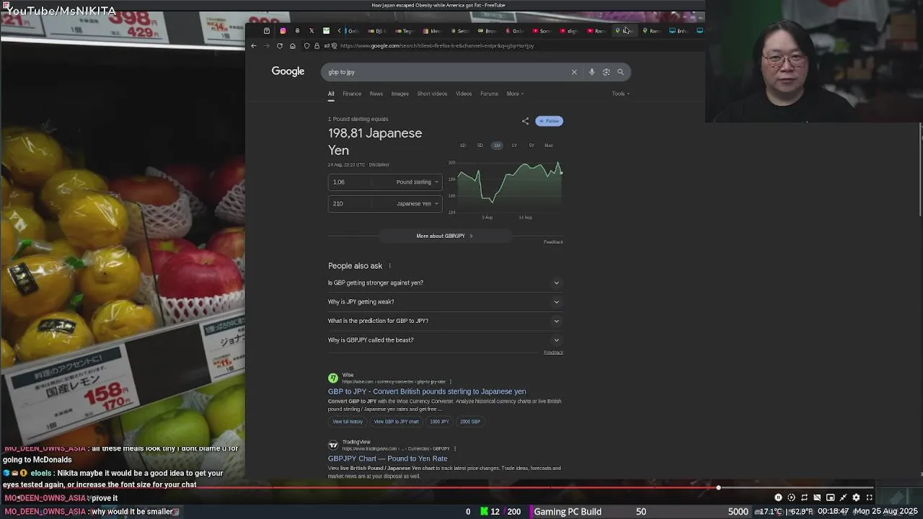Select the 1Y chart range

tap(514, 146)
